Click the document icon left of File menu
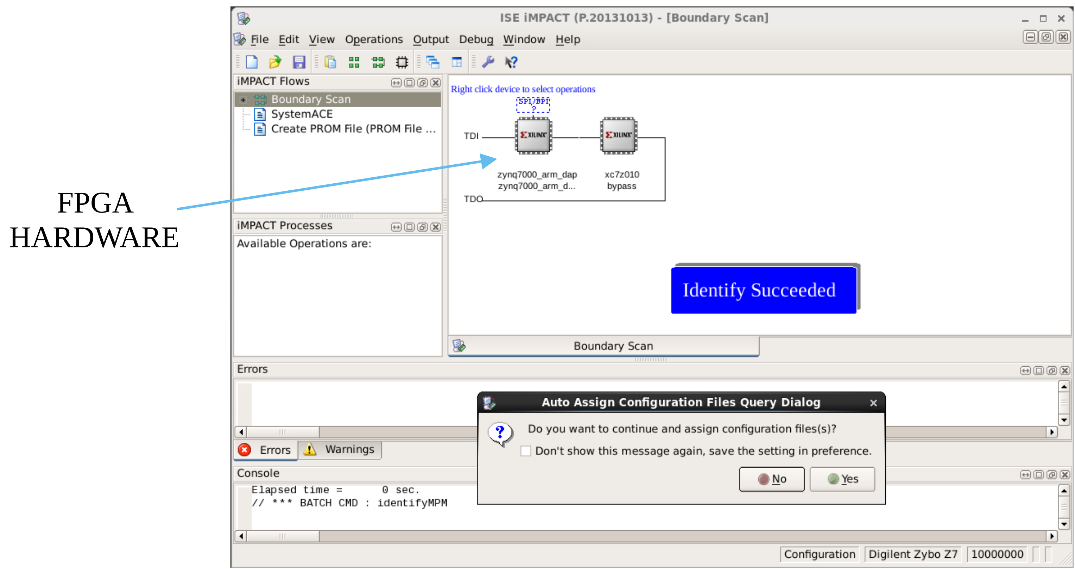This screenshot has width=1075, height=569. point(240,39)
